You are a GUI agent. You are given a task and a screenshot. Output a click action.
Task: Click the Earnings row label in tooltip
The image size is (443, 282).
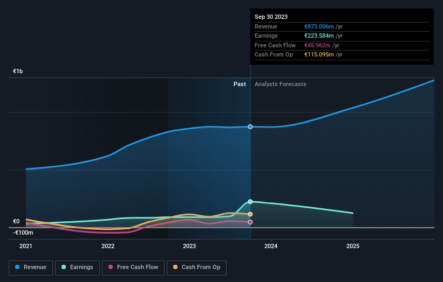[x=266, y=36]
